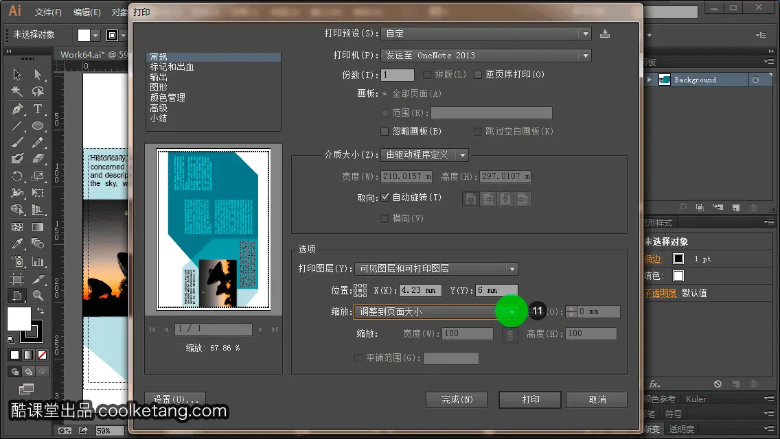
Task: Go to next preview page arrow
Action: point(260,330)
